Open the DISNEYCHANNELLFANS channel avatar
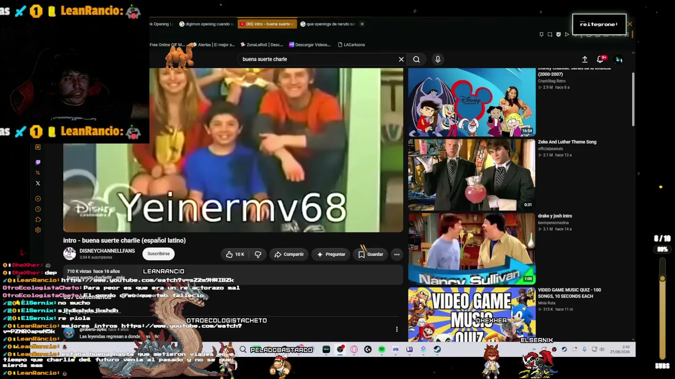This screenshot has width=675, height=379. click(x=70, y=254)
